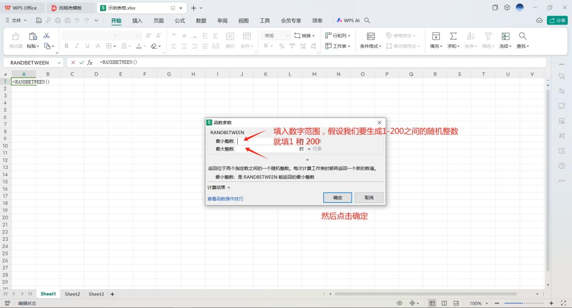
Task: Close the 函数参数 dialog
Action: (x=379, y=122)
